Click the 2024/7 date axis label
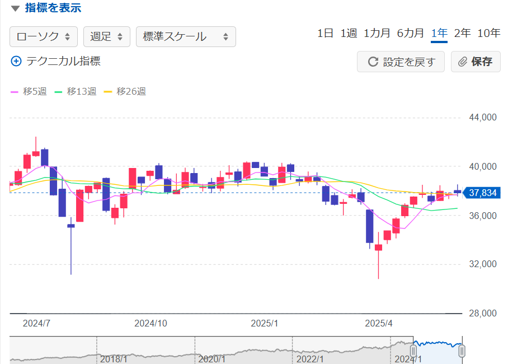The height and width of the screenshot is (364, 508). [36, 324]
